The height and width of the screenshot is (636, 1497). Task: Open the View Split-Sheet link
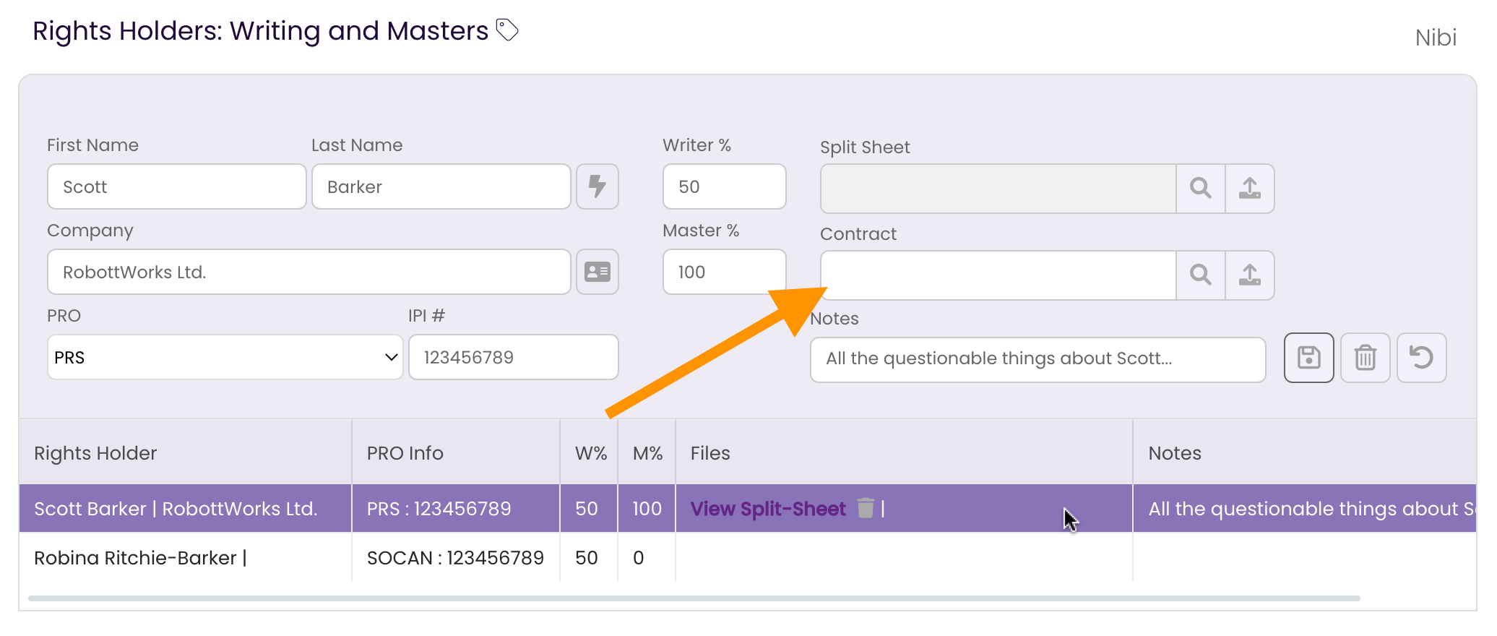[767, 509]
